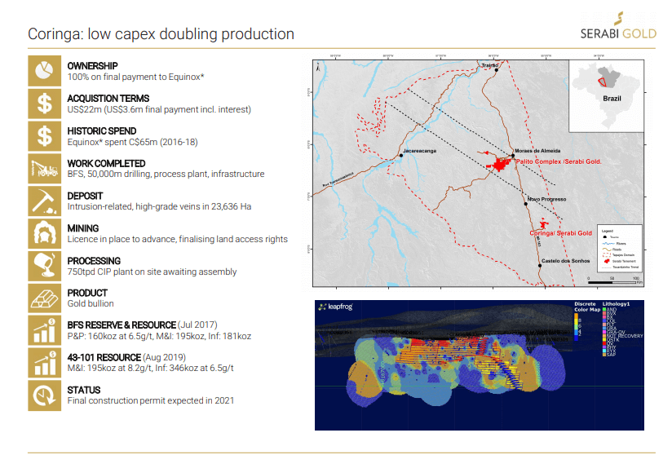The height and width of the screenshot is (455, 672).
Task: Click the 'Moraes de Almeida' town label
Action: coord(537,151)
